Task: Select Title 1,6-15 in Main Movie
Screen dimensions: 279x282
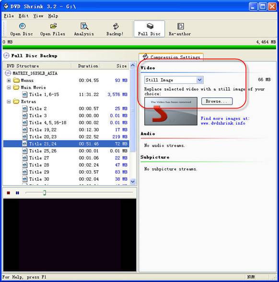Action: click(66, 94)
